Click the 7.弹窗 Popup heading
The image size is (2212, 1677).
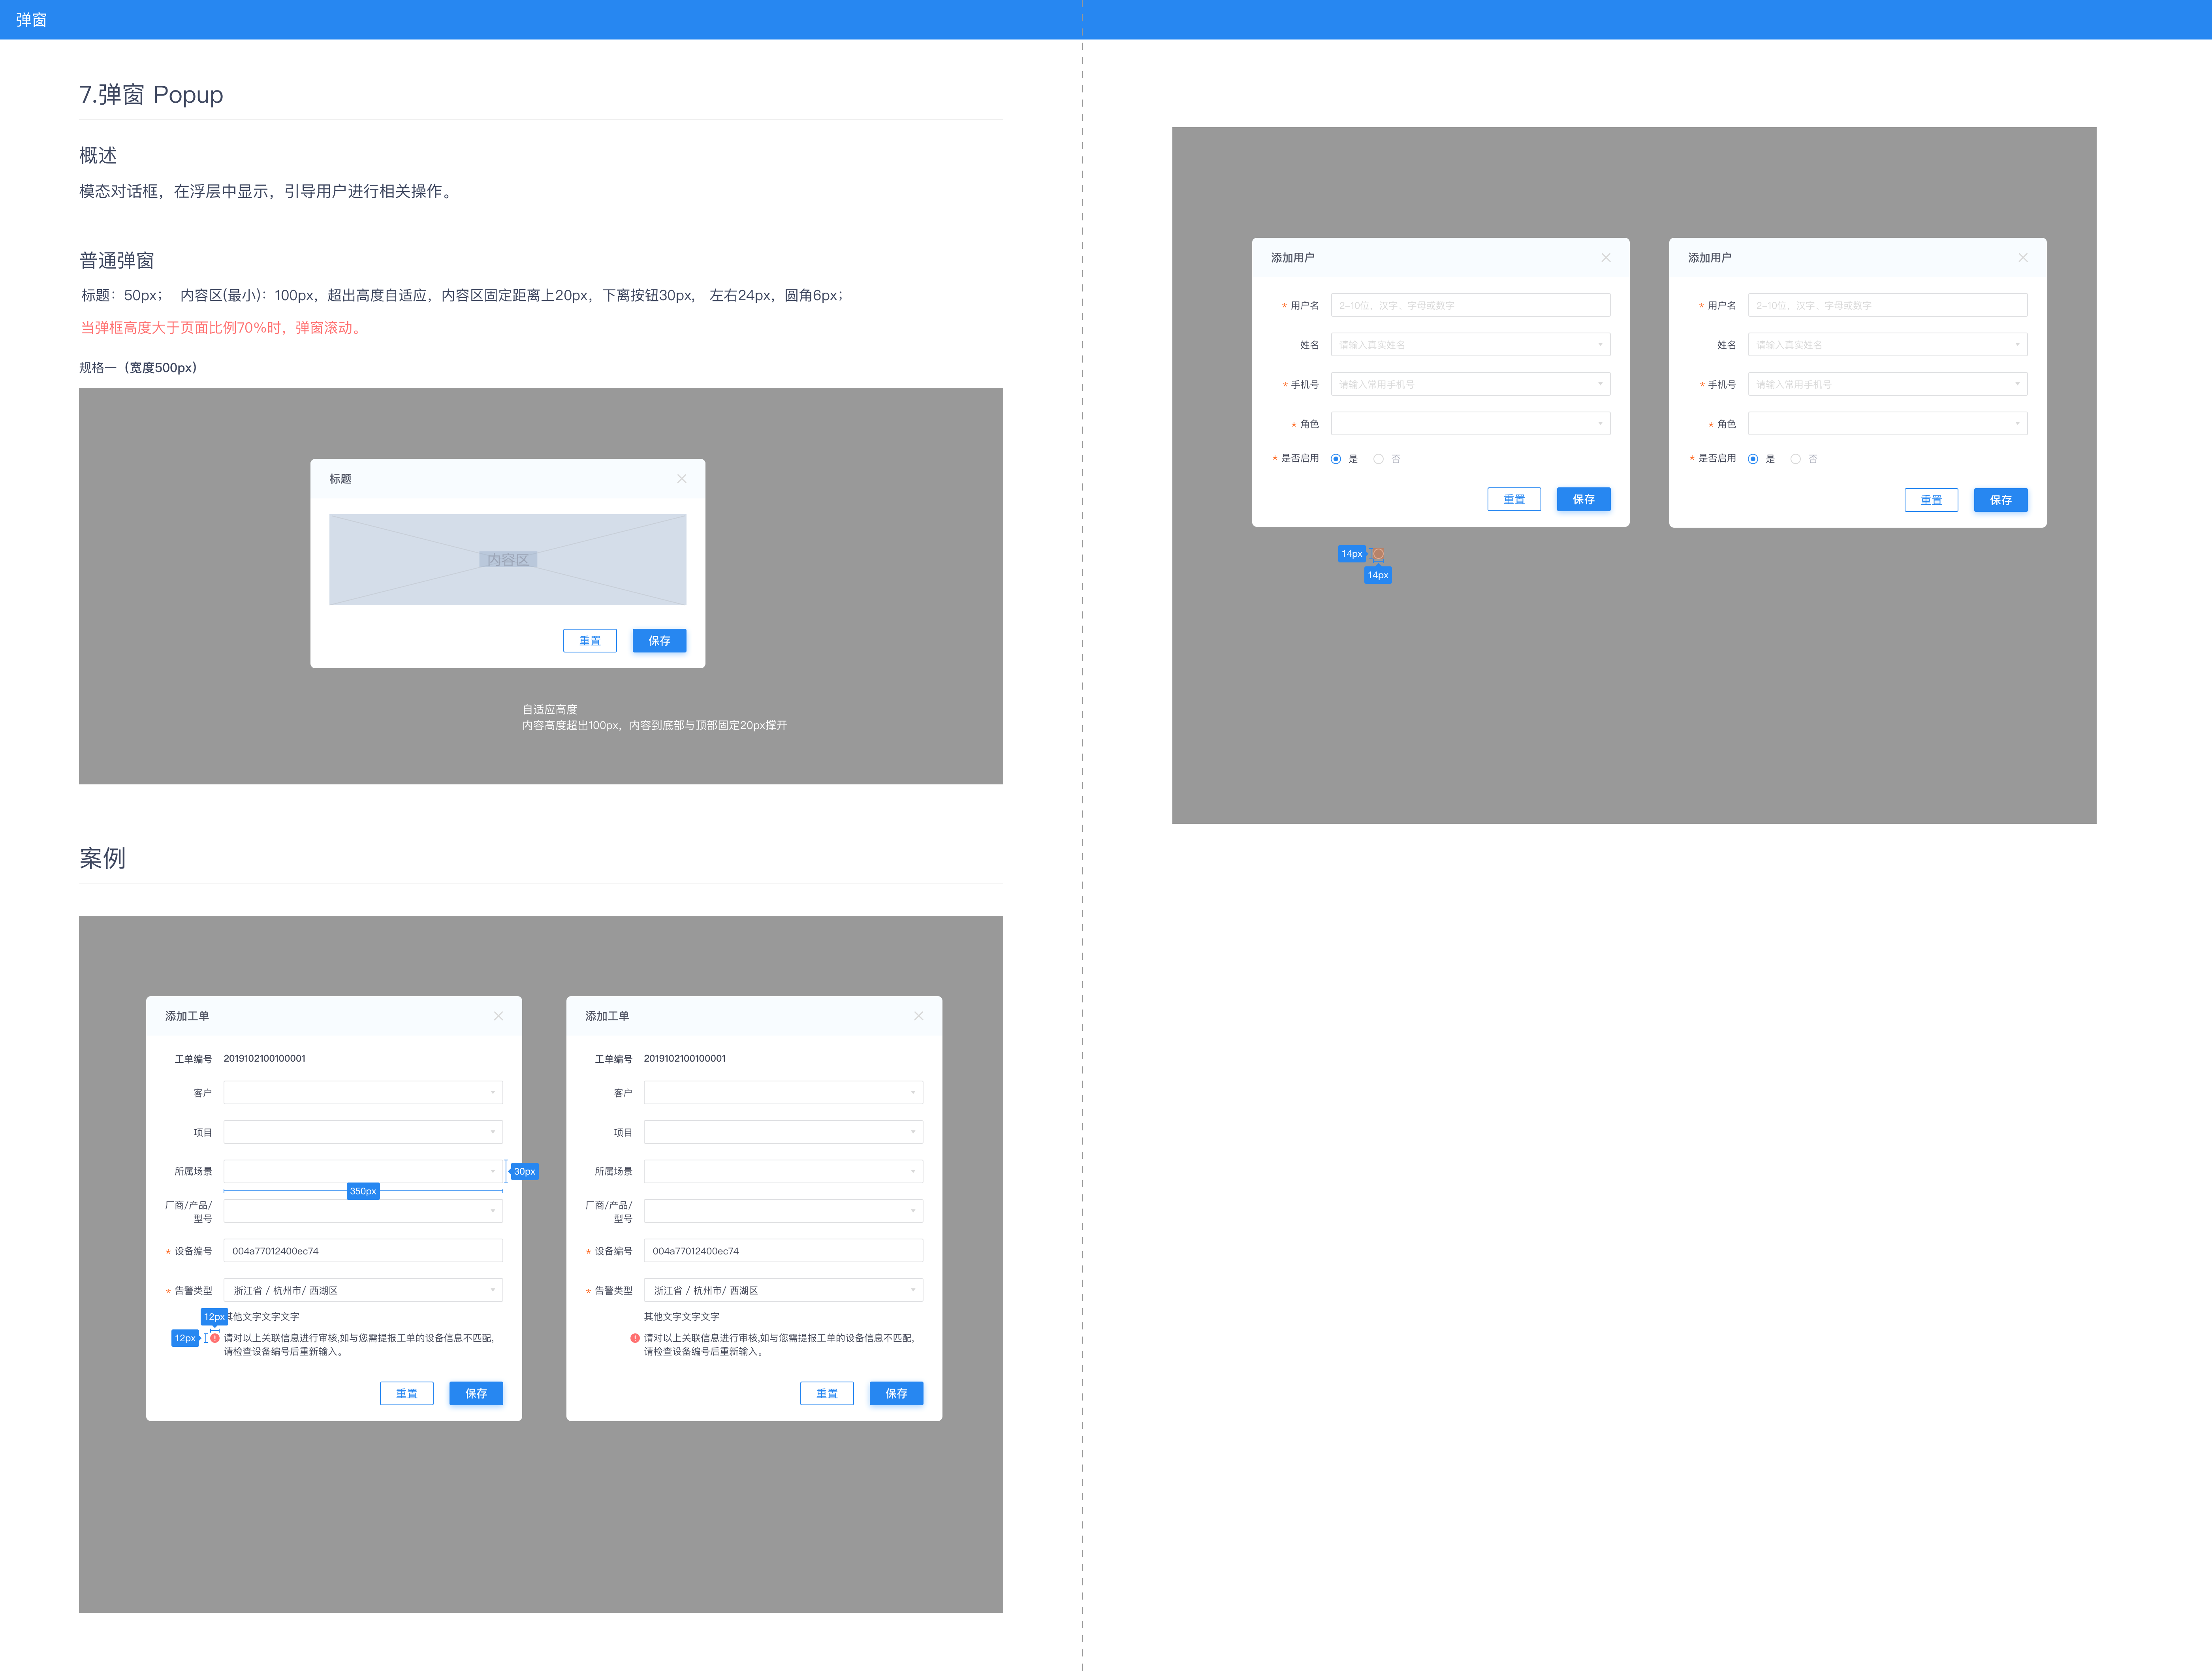click(151, 95)
